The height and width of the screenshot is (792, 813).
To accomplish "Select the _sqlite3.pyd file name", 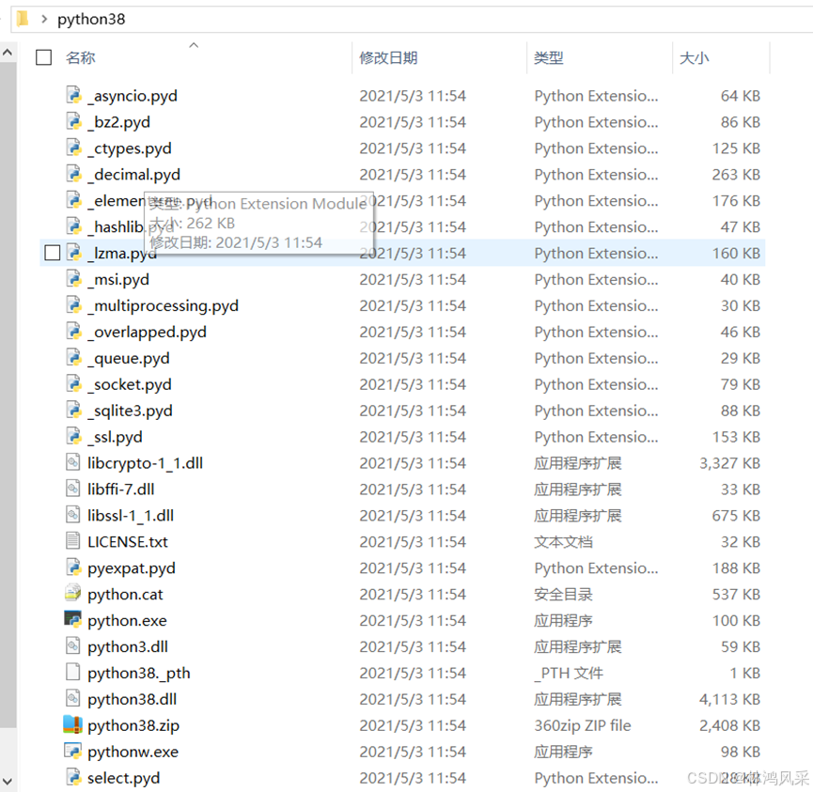I will tap(130, 411).
